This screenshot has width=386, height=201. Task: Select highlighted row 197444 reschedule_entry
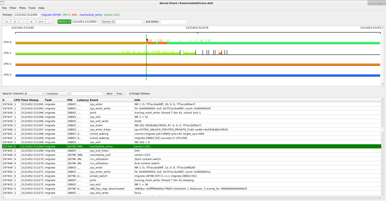pyautogui.click(x=191, y=146)
